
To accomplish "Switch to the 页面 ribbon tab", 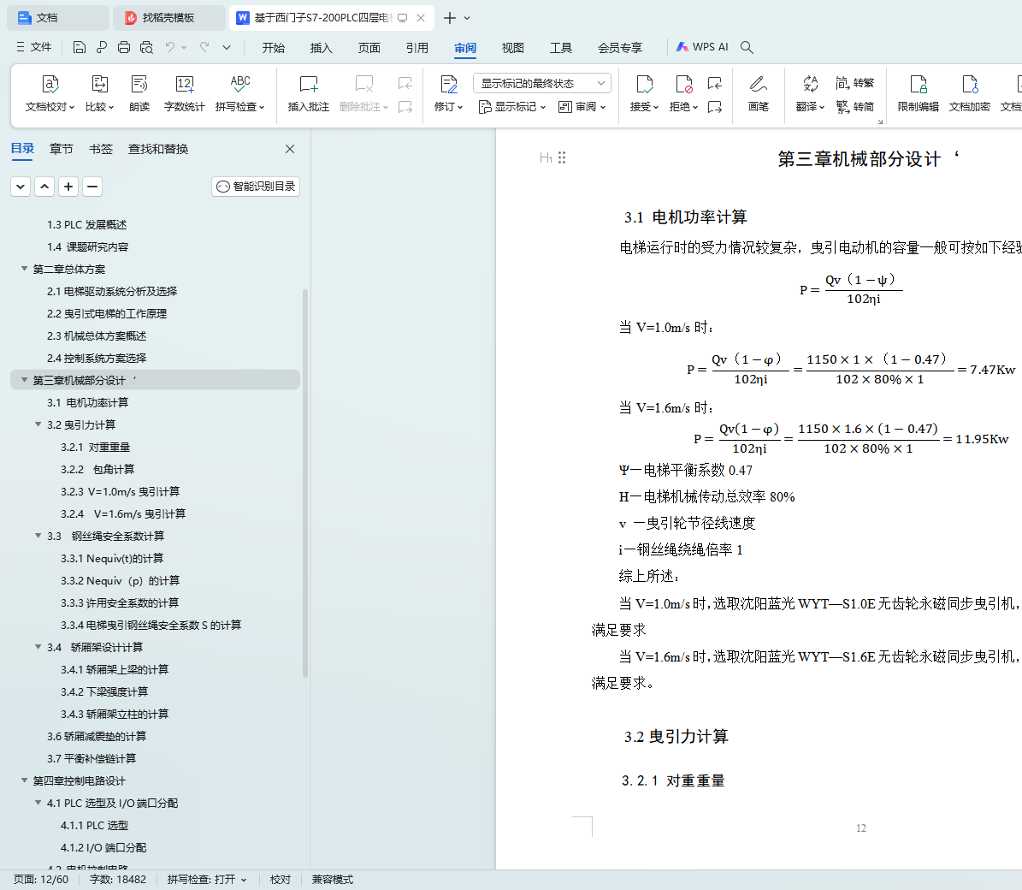I will [369, 48].
